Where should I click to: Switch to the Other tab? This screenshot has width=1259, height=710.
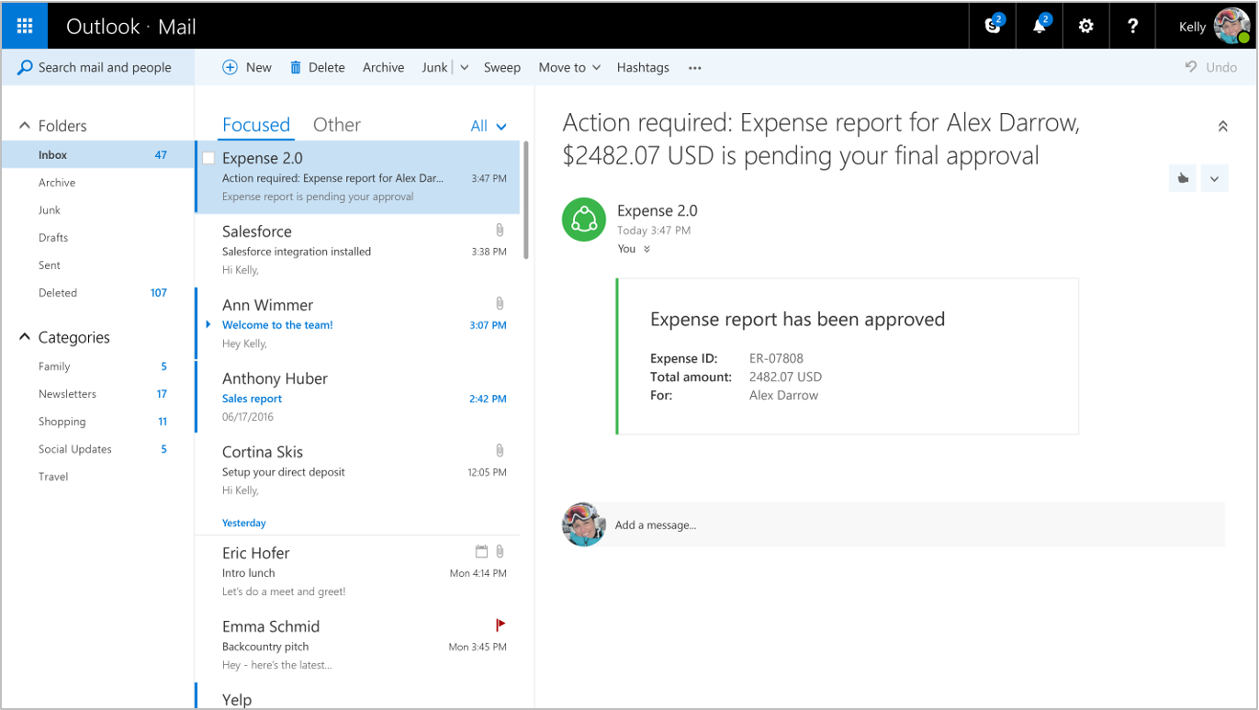[337, 125]
